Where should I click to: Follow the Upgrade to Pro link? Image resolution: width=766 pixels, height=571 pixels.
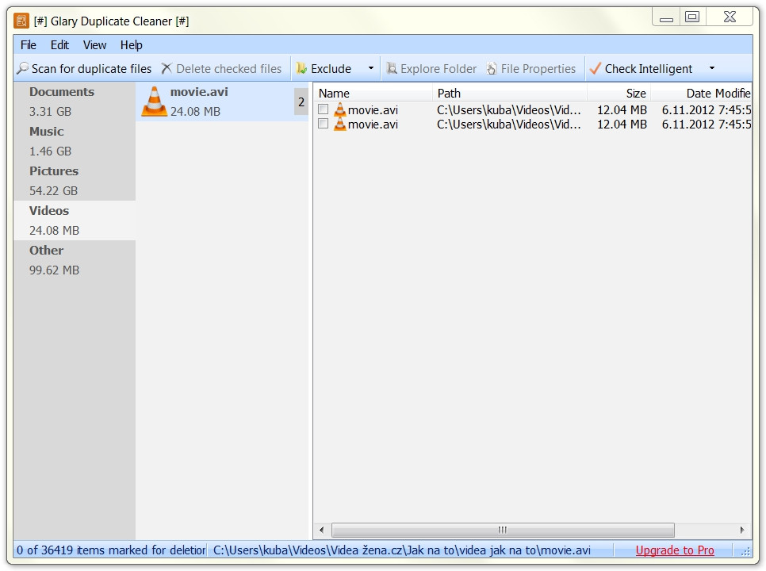click(675, 550)
